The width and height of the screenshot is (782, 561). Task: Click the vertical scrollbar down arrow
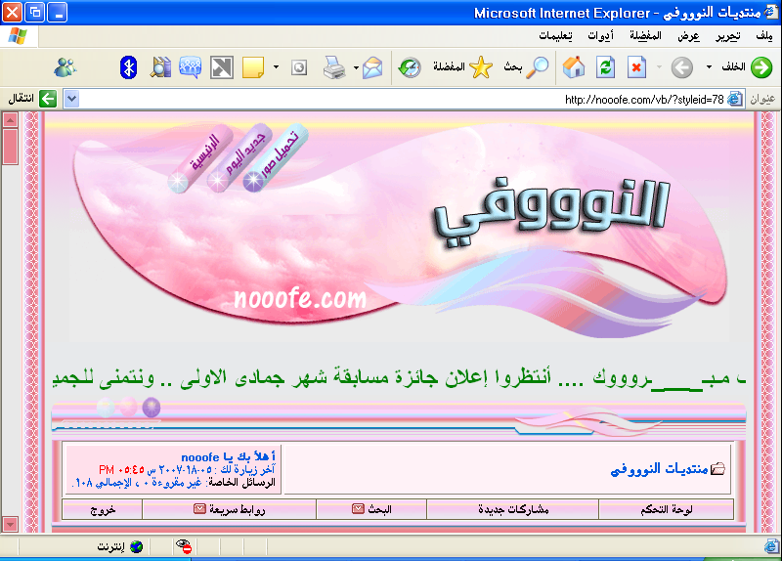point(11,523)
